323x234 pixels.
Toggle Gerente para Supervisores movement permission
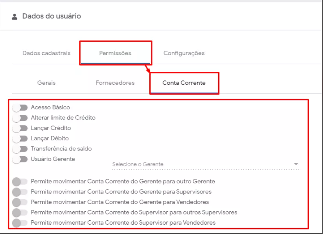pyautogui.click(x=20, y=192)
